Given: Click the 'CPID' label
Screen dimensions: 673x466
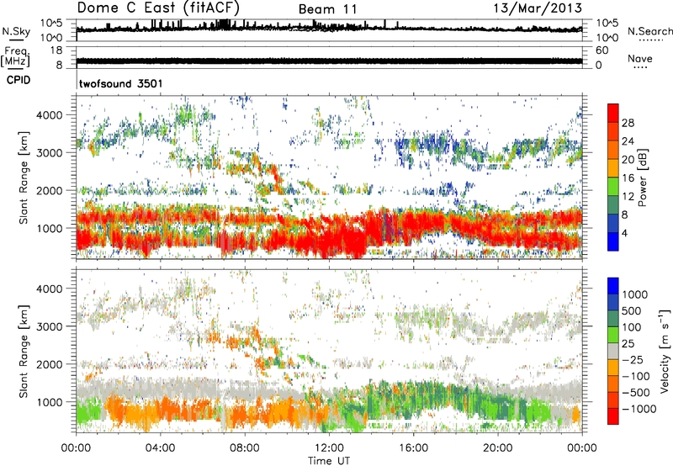Looking at the screenshot, I should (19, 80).
